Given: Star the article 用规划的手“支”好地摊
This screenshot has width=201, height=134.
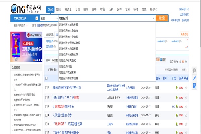Looking at the screenshot, I should [x=186, y=98].
